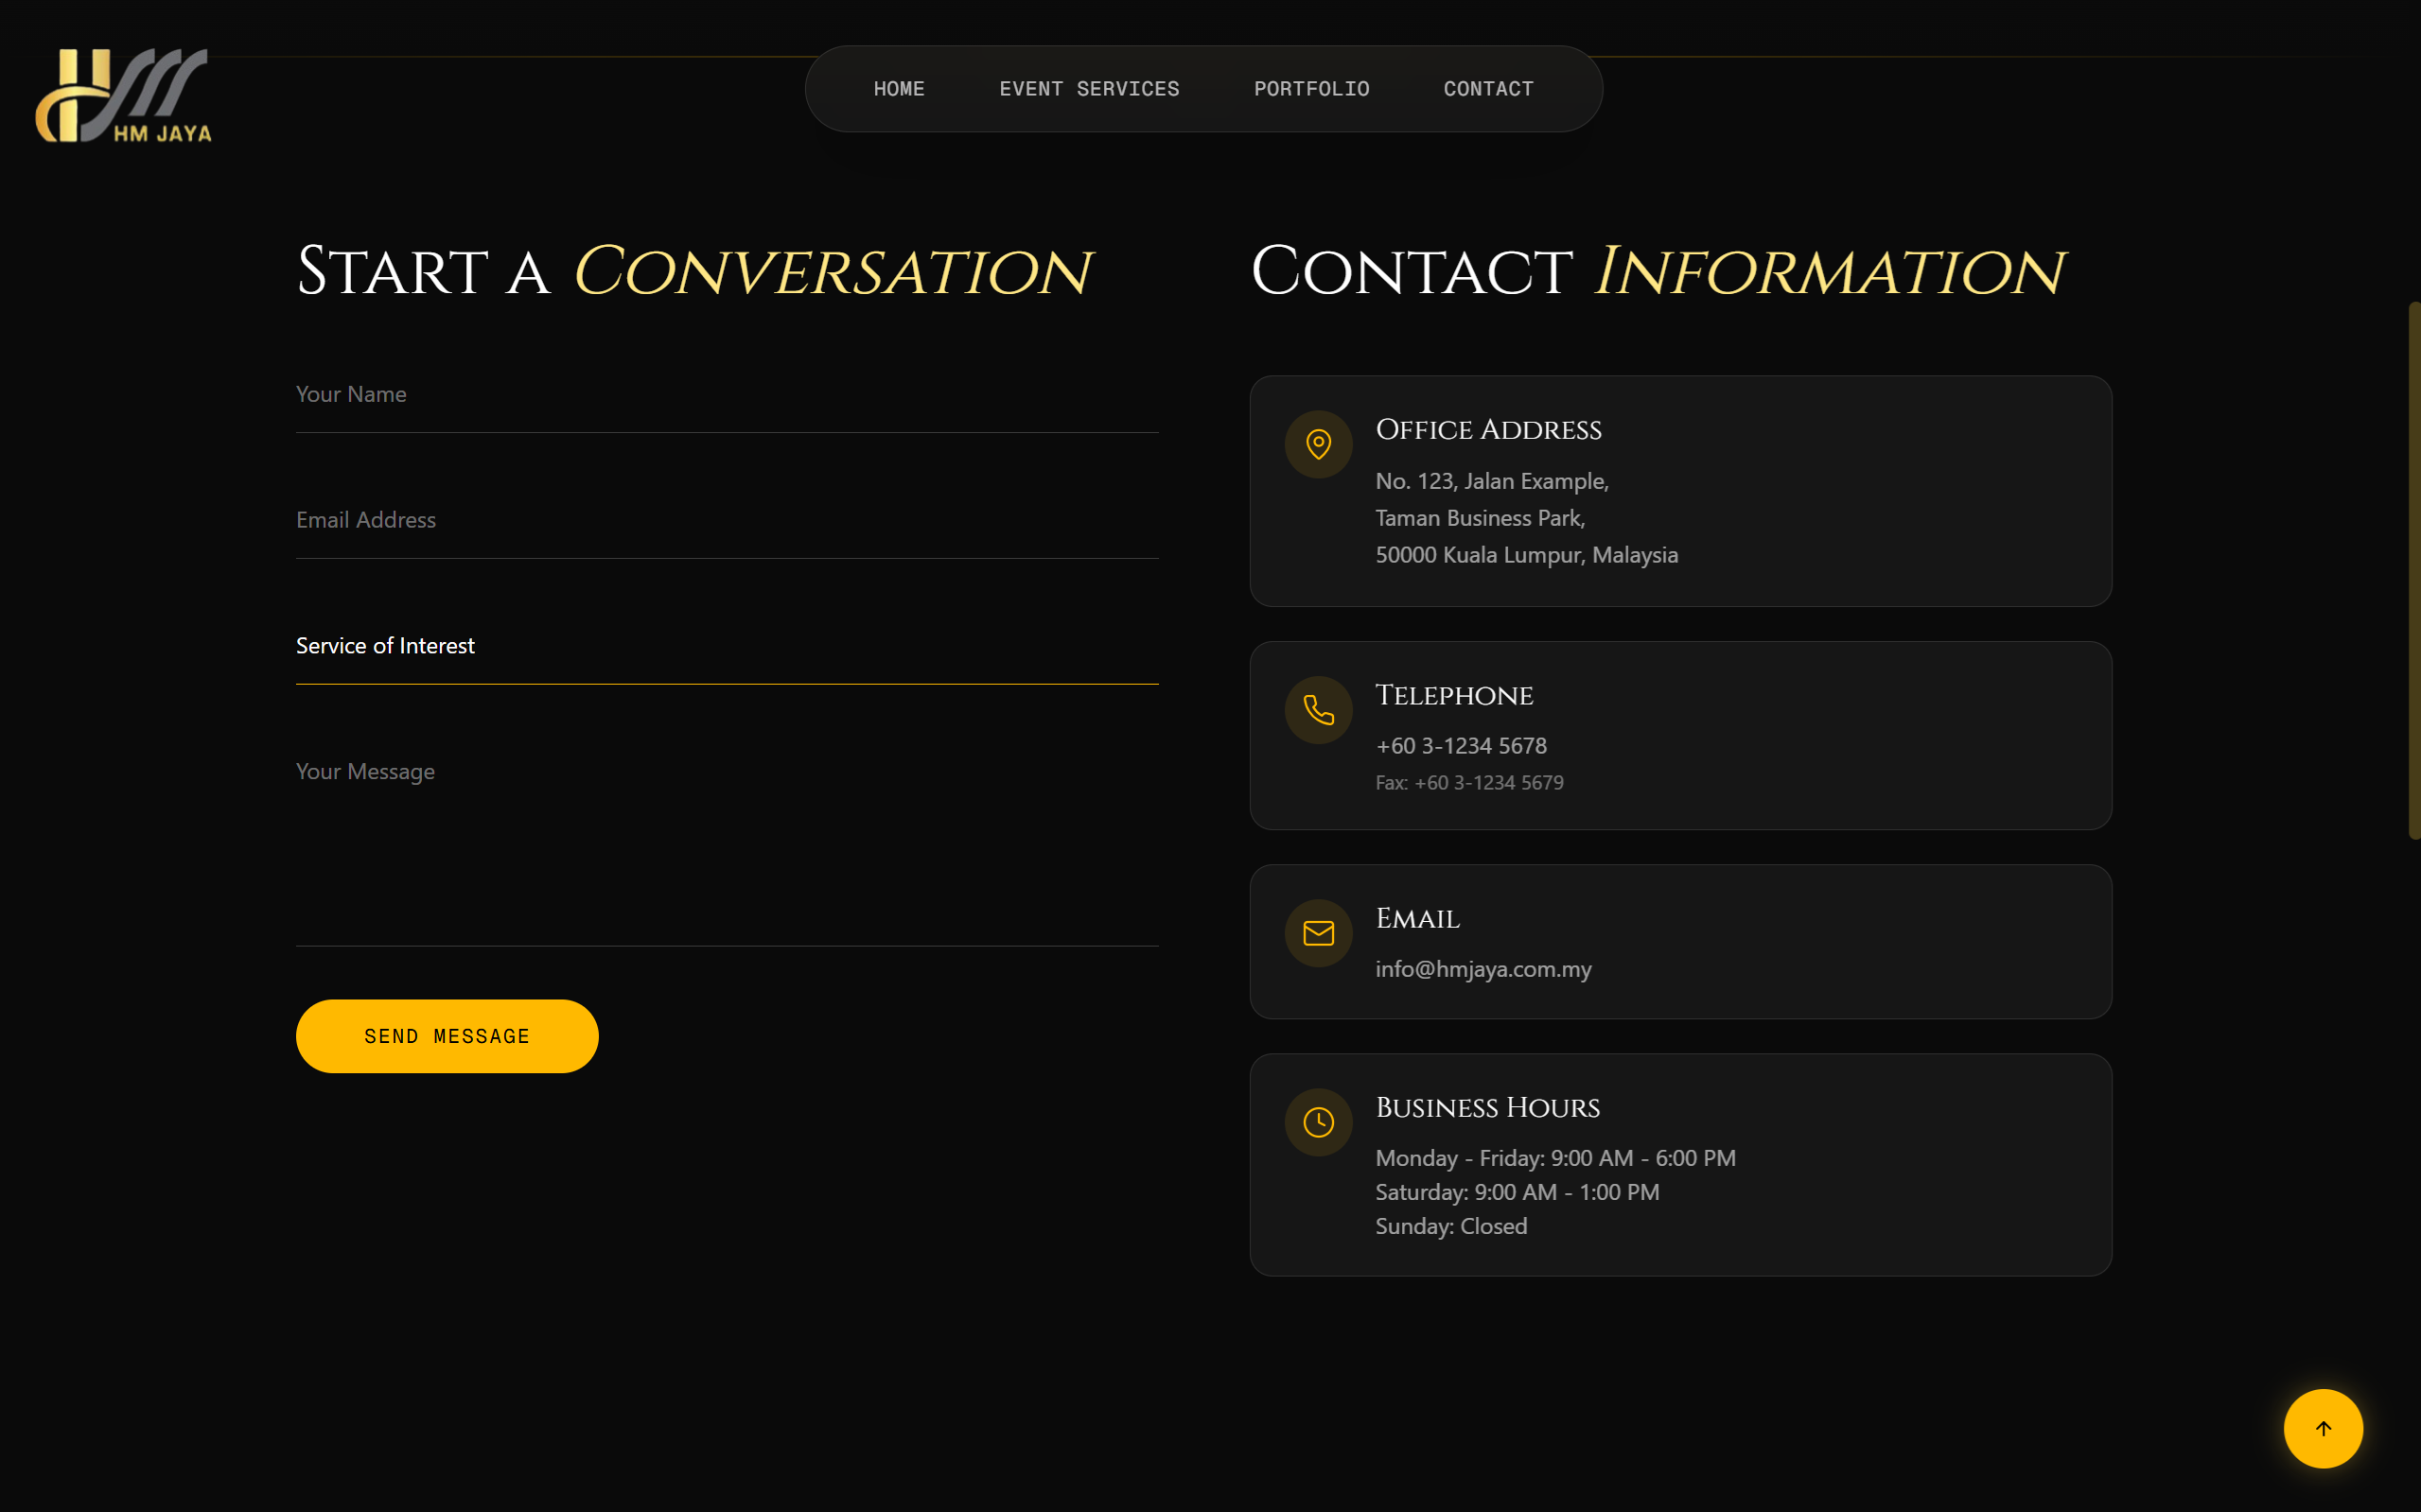Viewport: 2421px width, 1512px height.
Task: Click the business hours clock icon
Action: pyautogui.click(x=1318, y=1122)
